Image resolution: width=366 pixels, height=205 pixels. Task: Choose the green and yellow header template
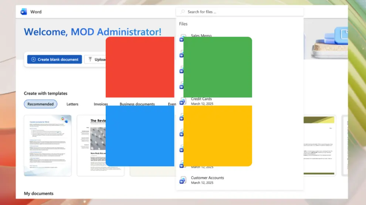click(319, 145)
